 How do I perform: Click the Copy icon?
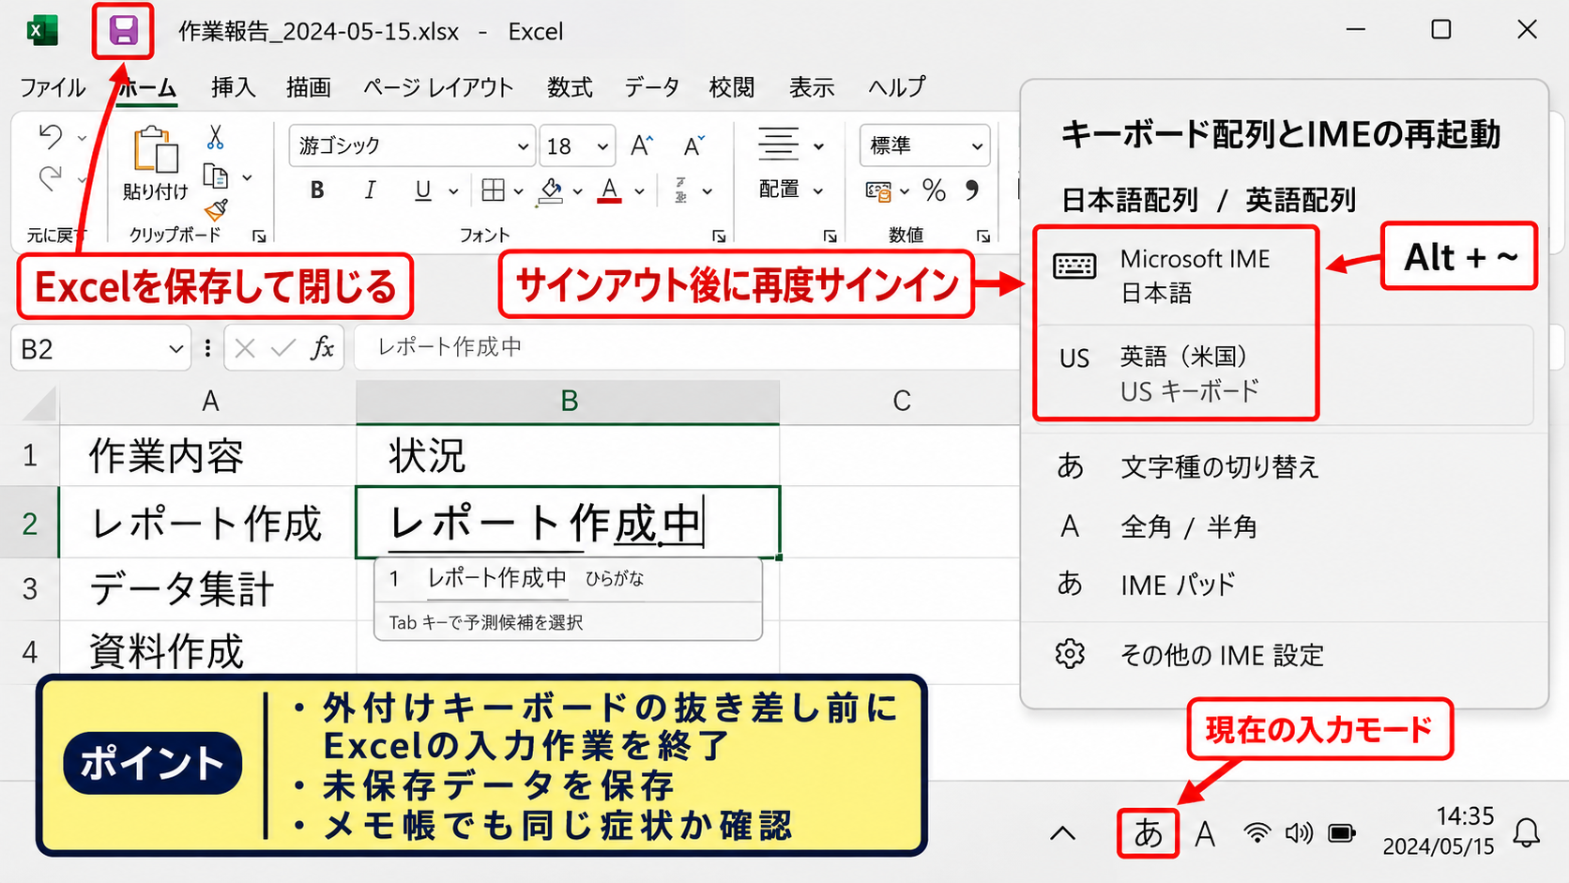click(x=216, y=176)
